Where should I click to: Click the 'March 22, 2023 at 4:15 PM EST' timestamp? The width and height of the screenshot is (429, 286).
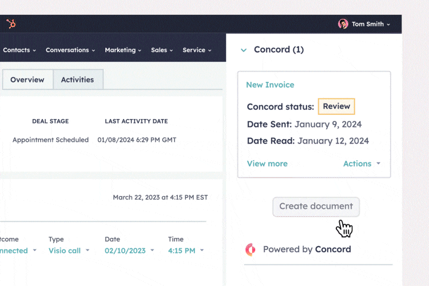[160, 197]
